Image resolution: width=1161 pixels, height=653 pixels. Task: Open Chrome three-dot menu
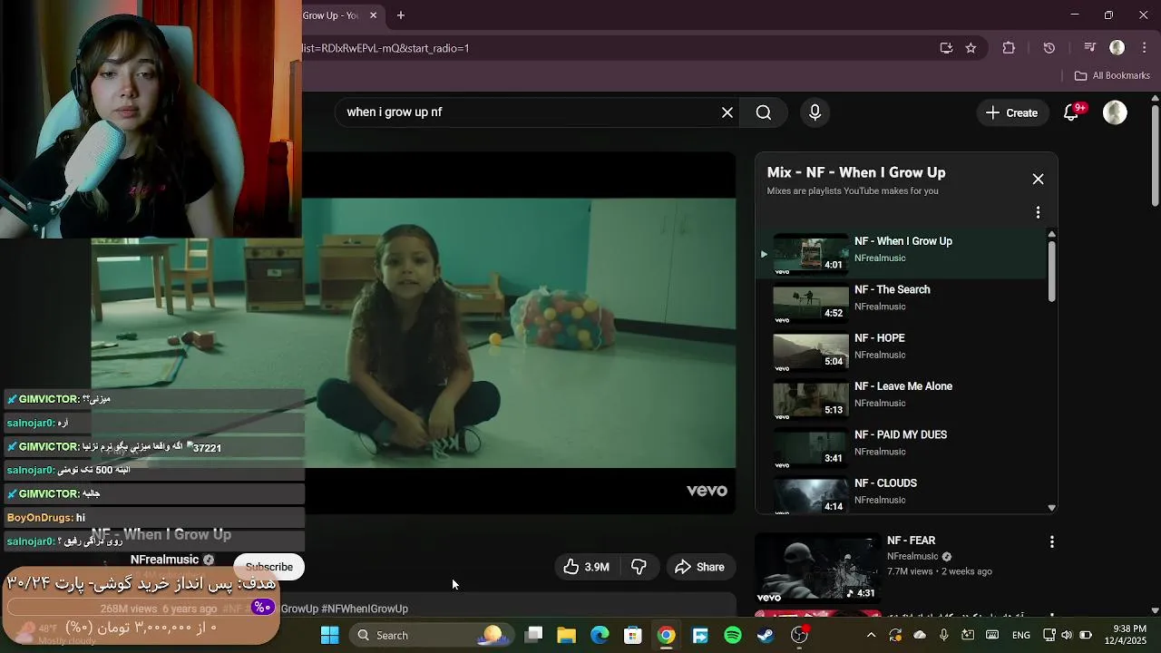tap(1145, 48)
